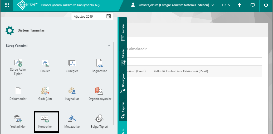
Task: Open the Süreç Adım Tipleri icon
Action: [18, 63]
